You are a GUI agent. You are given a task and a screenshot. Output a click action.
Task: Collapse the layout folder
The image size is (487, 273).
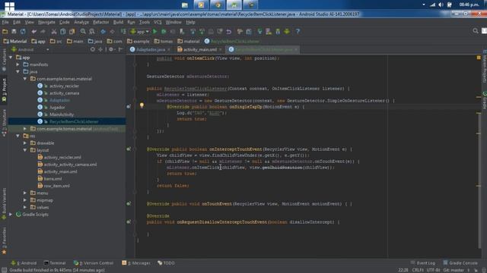tap(25, 150)
